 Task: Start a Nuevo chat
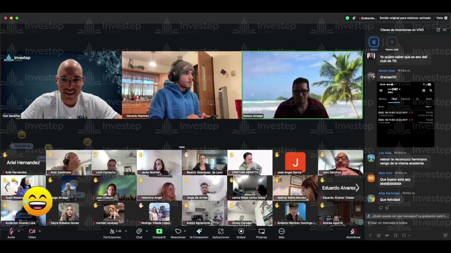(x=392, y=44)
